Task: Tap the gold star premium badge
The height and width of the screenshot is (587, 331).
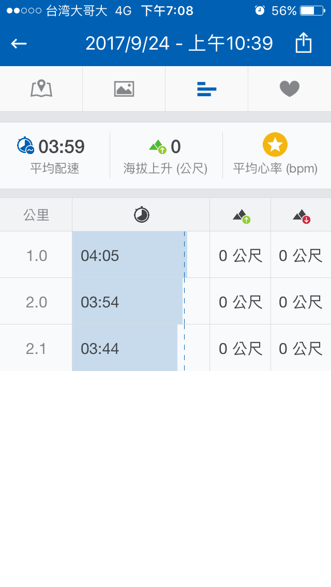Action: coord(275,145)
